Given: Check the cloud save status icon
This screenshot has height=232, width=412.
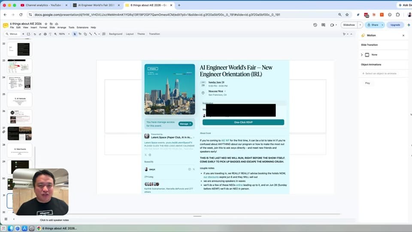Looking at the screenshot, I should click(x=57, y=24).
